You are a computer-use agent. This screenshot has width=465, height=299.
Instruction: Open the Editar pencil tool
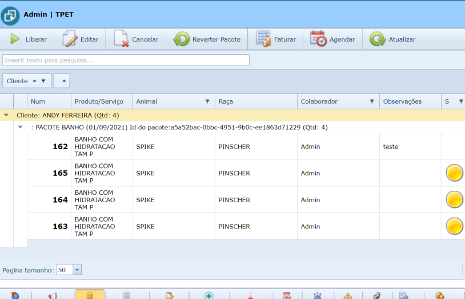coord(70,39)
